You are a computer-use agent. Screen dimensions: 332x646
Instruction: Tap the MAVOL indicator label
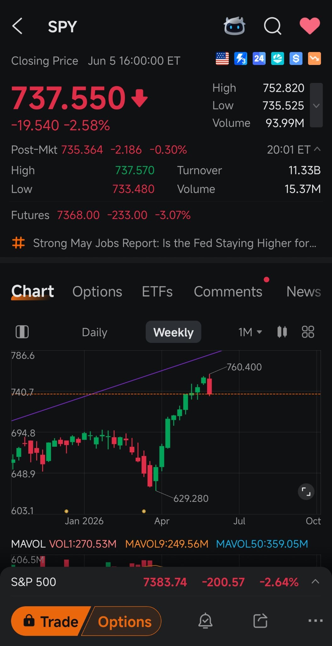(28, 544)
